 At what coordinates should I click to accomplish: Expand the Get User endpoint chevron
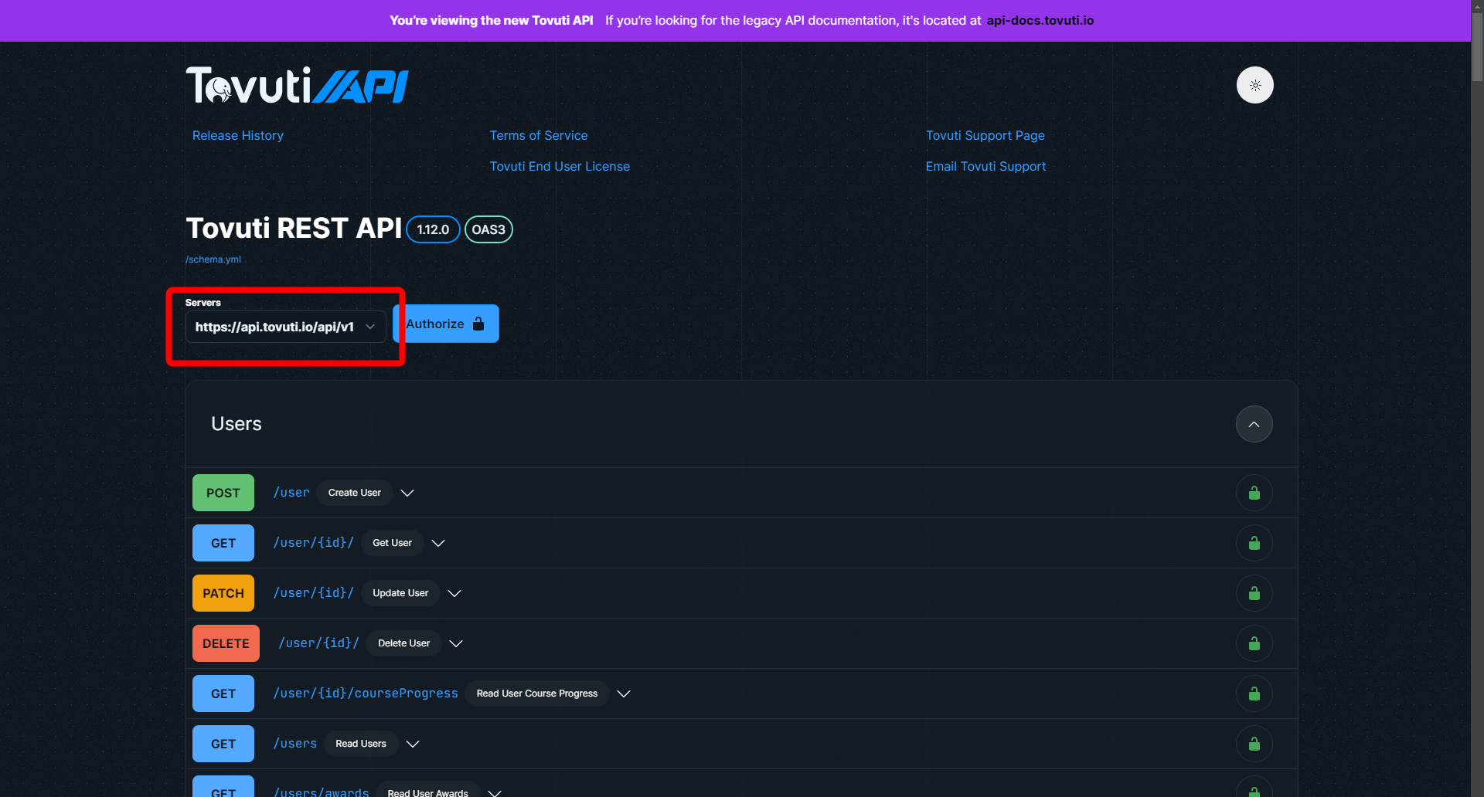tap(438, 543)
